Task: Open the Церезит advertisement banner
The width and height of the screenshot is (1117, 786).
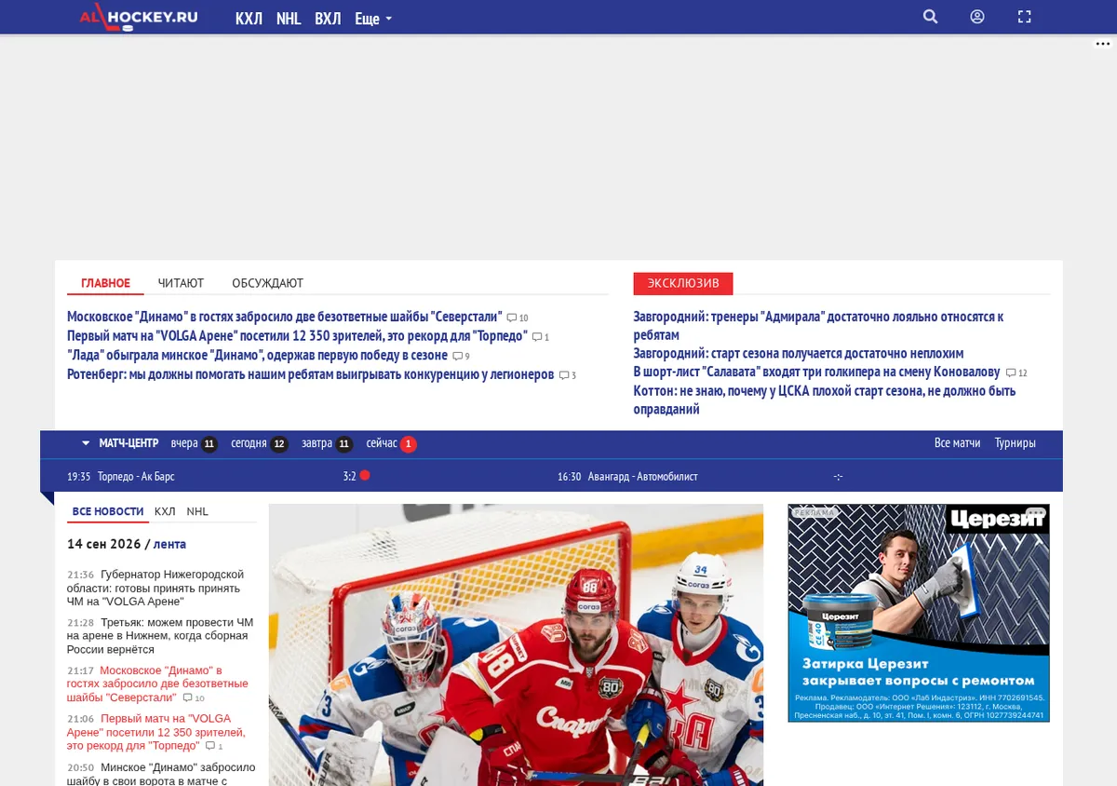Action: pos(919,613)
